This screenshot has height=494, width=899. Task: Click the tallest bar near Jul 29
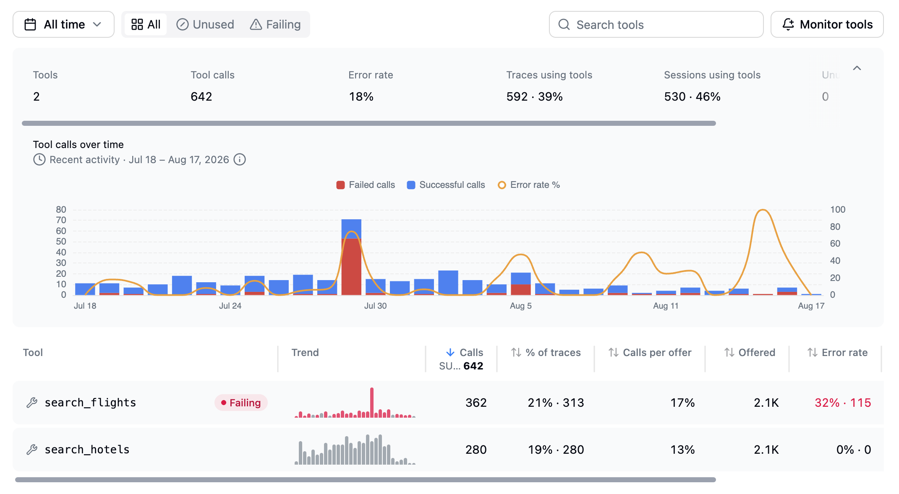click(351, 257)
